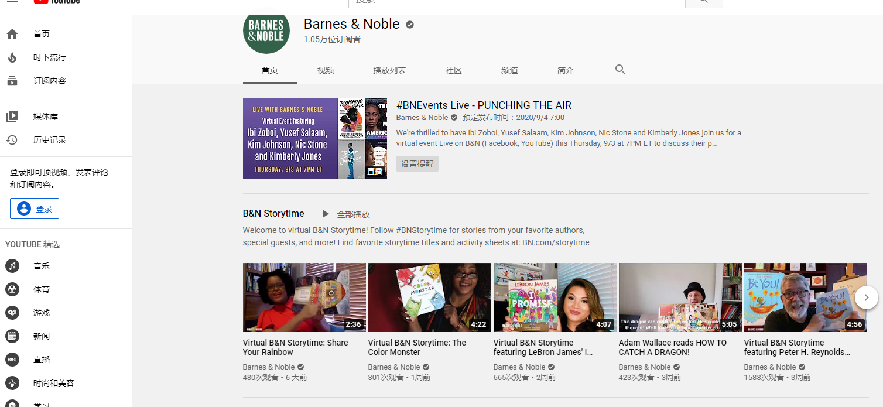Image resolution: width=883 pixels, height=407 pixels.
Task: Open The Color Monster video thumbnail
Action: (x=429, y=297)
